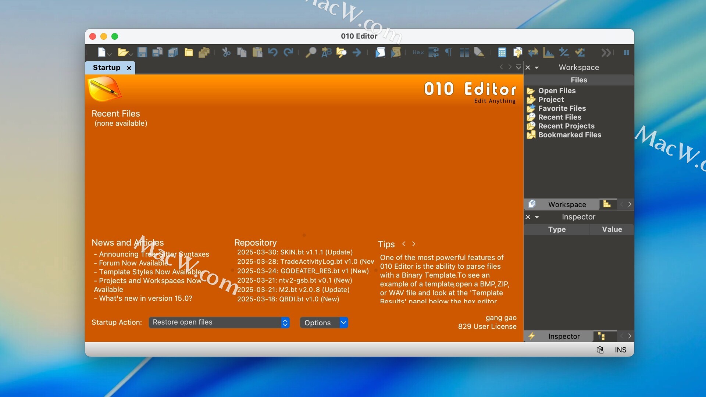Click the Cut scissors icon
The height and width of the screenshot is (397, 706).
point(226,53)
